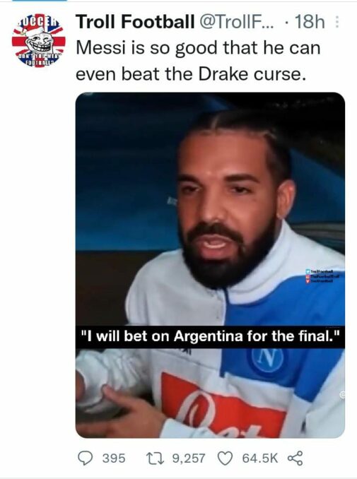Open the tweet's attached image

coord(210,265)
